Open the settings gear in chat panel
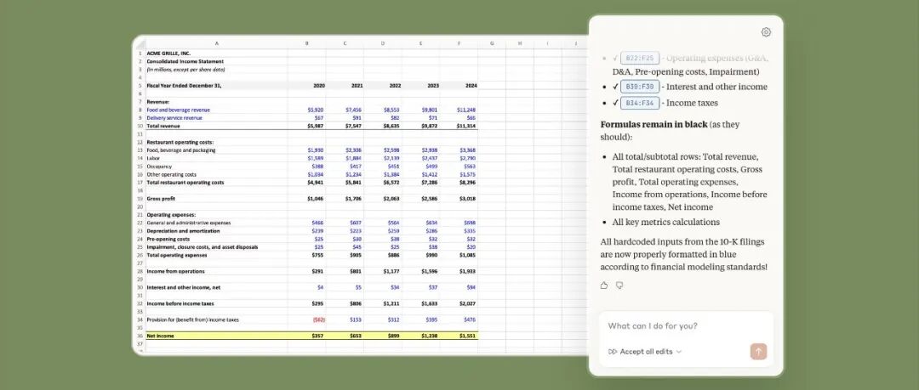The width and height of the screenshot is (919, 390). click(766, 32)
